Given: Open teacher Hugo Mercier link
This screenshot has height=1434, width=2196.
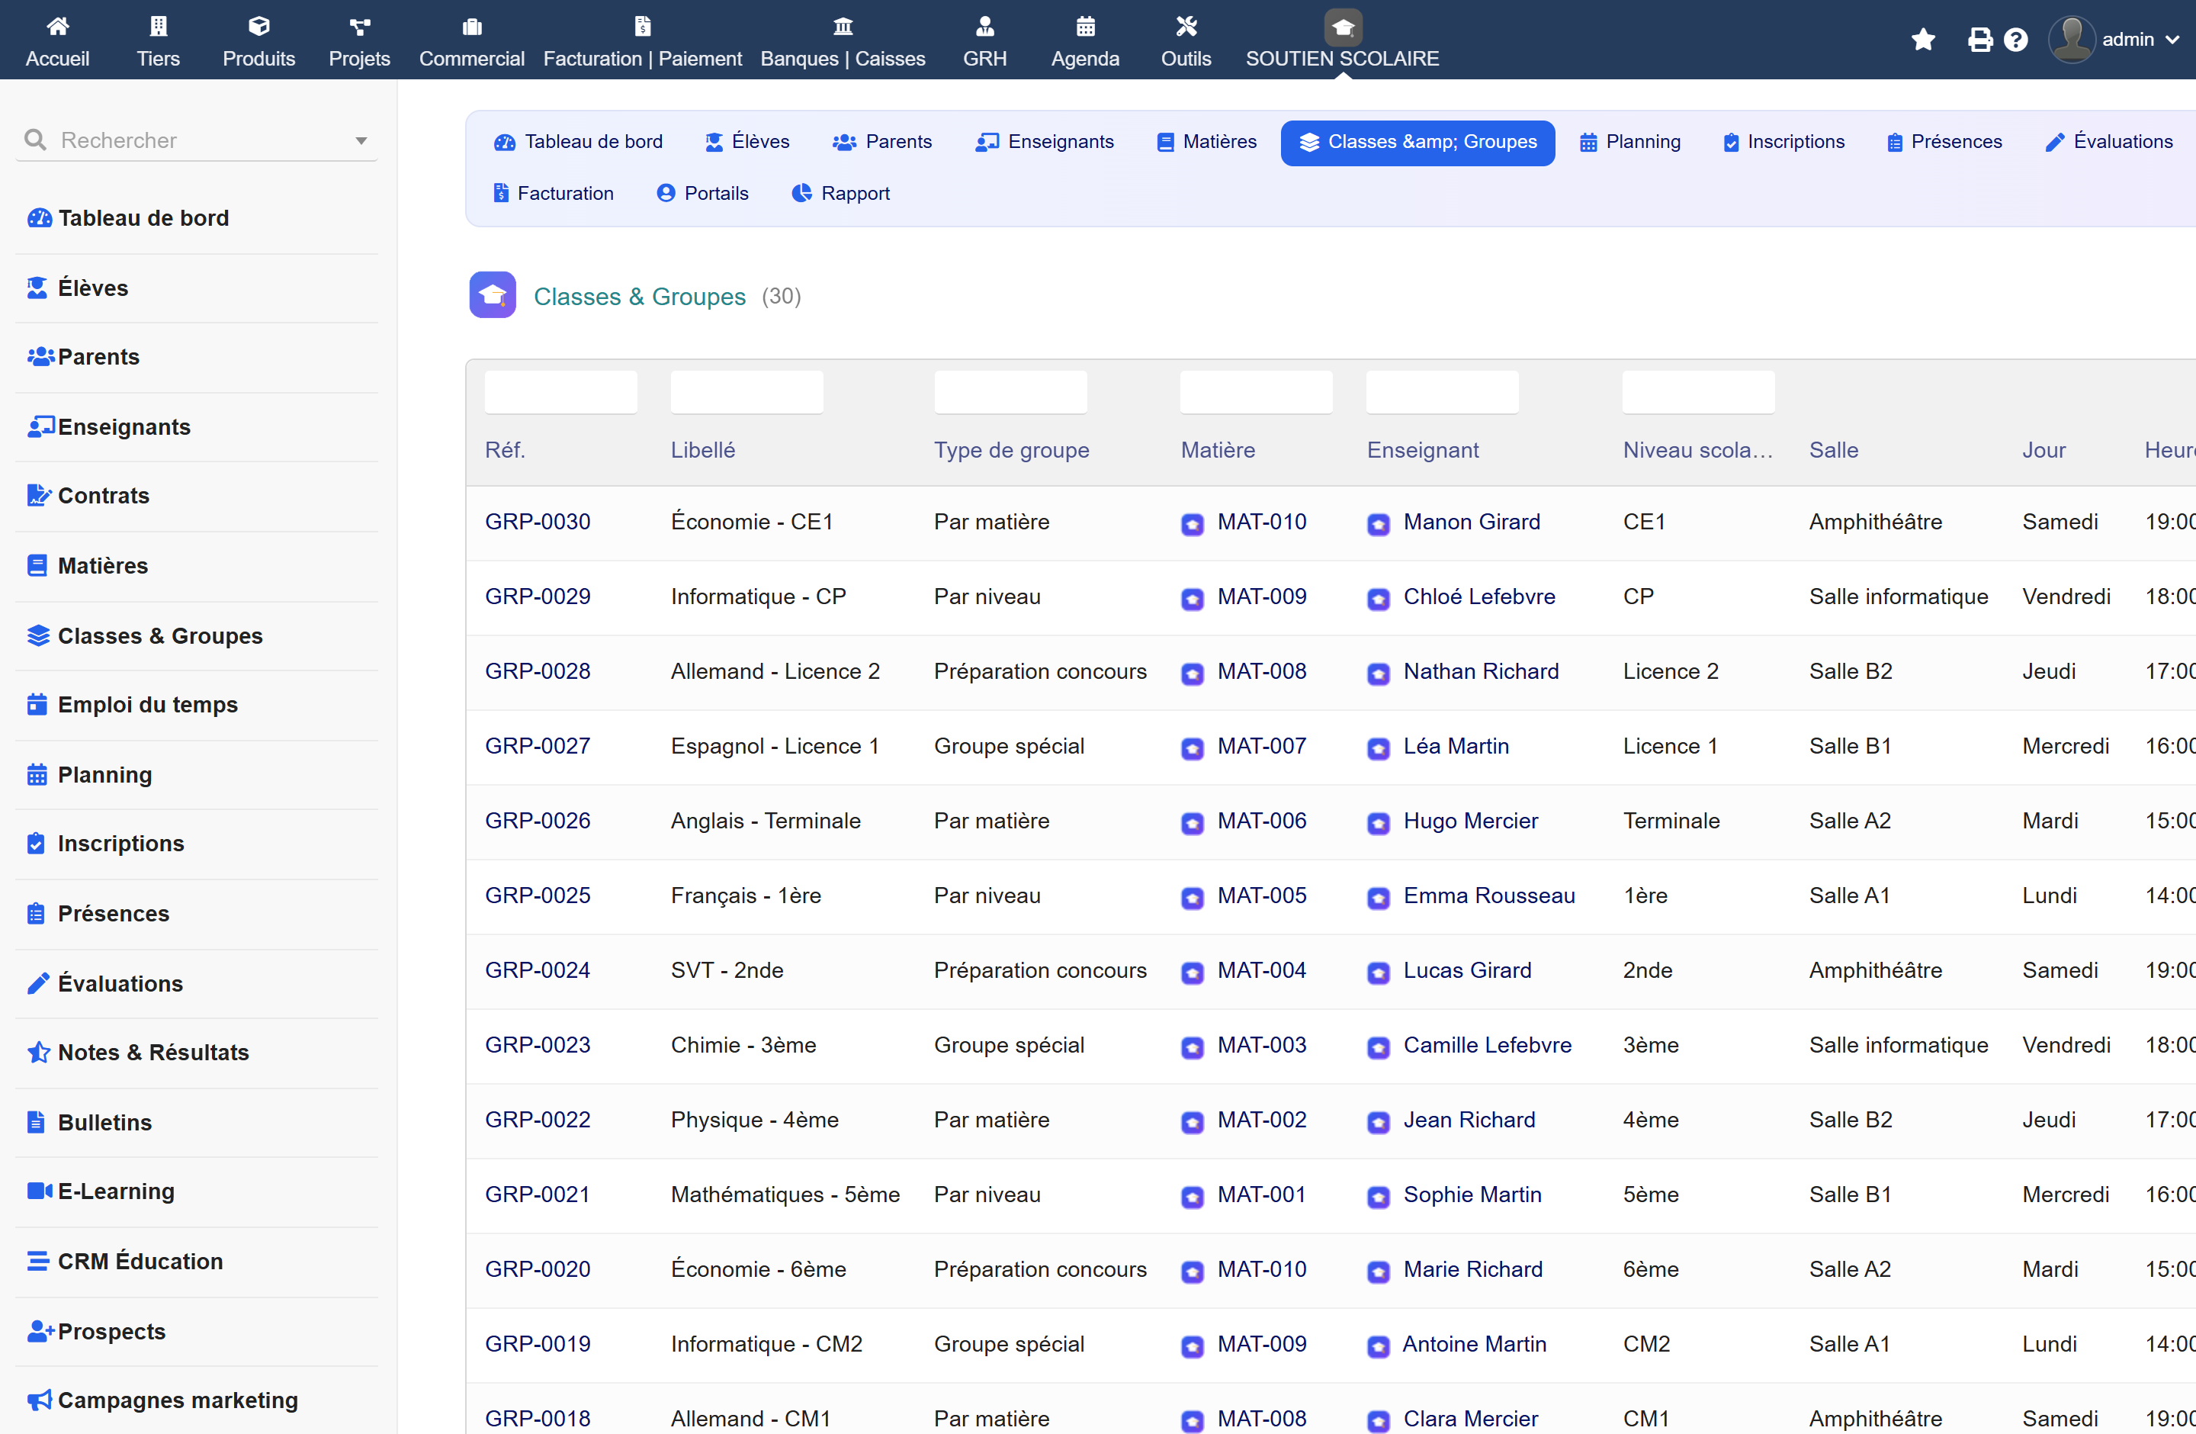Looking at the screenshot, I should (1470, 820).
